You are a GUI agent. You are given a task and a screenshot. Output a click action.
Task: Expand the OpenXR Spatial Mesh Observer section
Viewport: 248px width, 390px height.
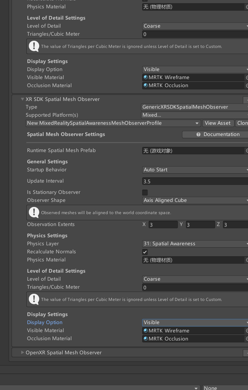[23, 353]
